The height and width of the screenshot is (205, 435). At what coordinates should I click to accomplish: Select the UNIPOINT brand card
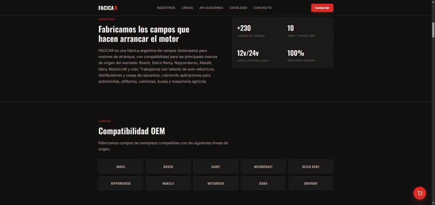click(x=311, y=183)
